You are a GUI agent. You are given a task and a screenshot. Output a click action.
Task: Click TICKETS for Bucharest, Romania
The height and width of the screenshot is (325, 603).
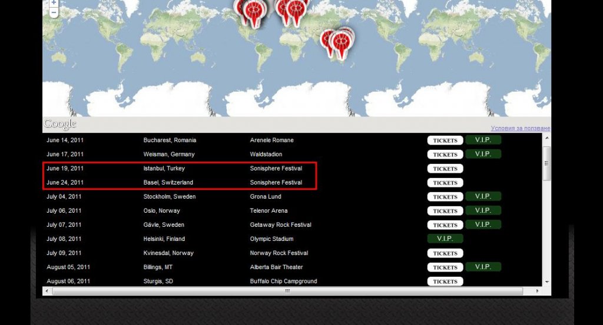(445, 140)
